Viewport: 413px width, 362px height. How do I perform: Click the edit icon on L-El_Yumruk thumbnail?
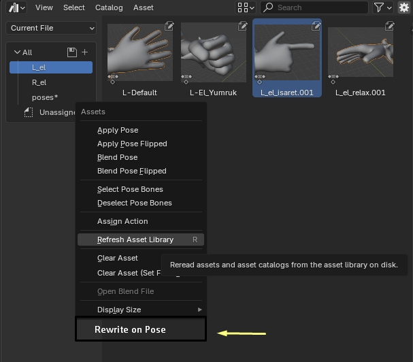click(243, 26)
